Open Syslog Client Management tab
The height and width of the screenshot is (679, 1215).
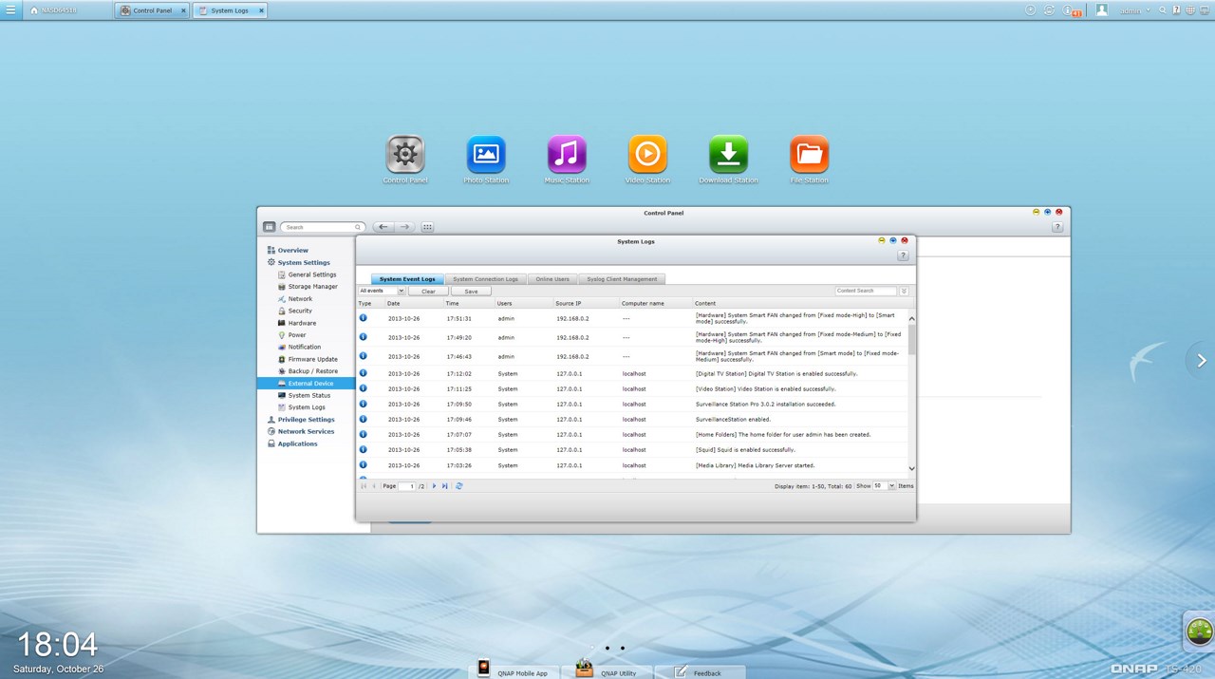click(x=622, y=279)
